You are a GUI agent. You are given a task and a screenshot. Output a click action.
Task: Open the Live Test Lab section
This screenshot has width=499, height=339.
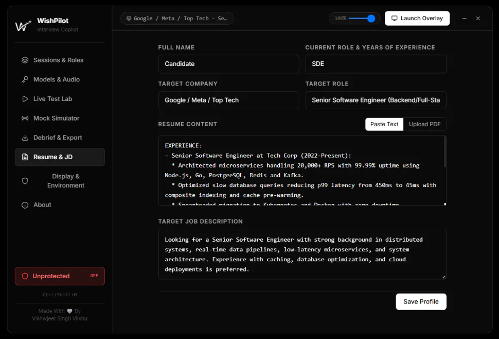(x=60, y=99)
